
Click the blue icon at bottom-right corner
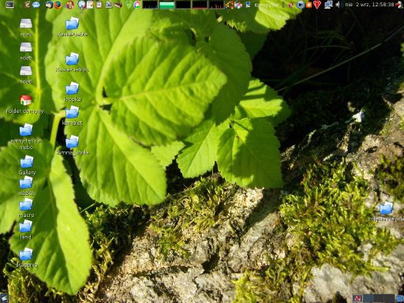tap(400, 298)
